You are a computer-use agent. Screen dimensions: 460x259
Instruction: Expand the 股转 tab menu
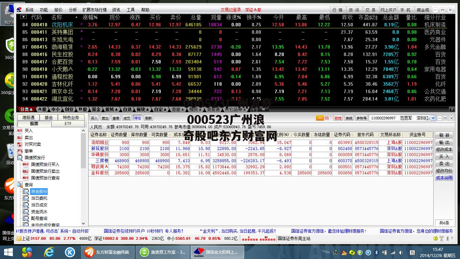[x=111, y=109]
